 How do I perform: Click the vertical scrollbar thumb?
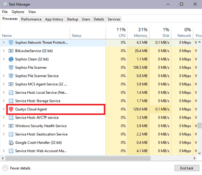coord(199,125)
